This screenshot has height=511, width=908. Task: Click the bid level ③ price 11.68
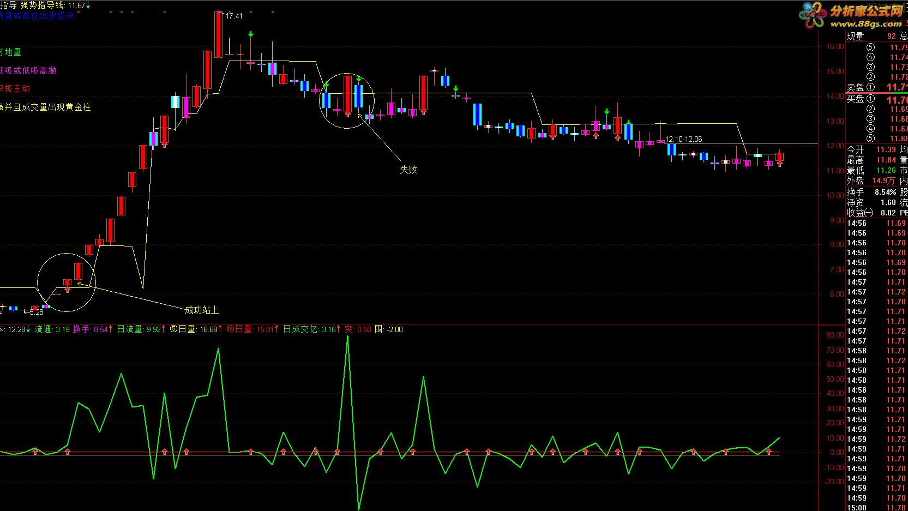pos(898,119)
